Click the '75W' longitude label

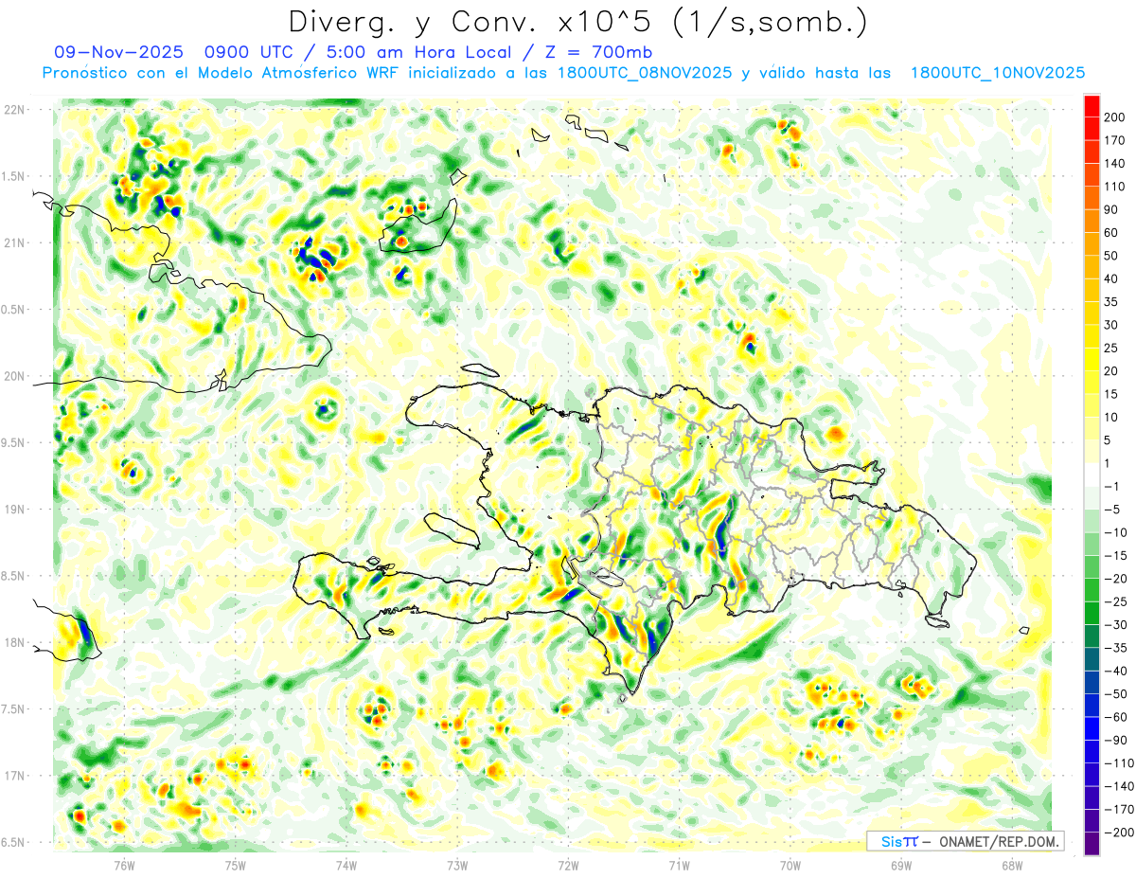tap(236, 866)
